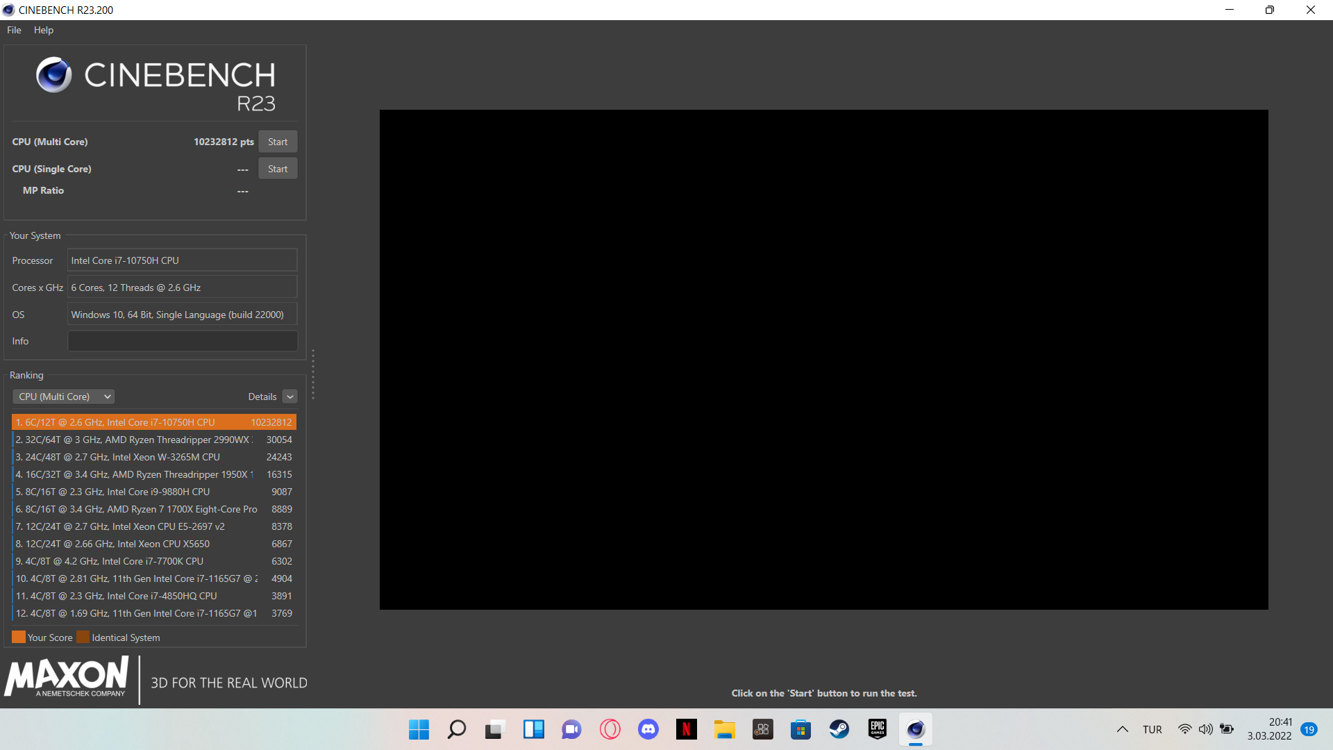Open the File menu
1333x750 pixels.
(x=14, y=30)
